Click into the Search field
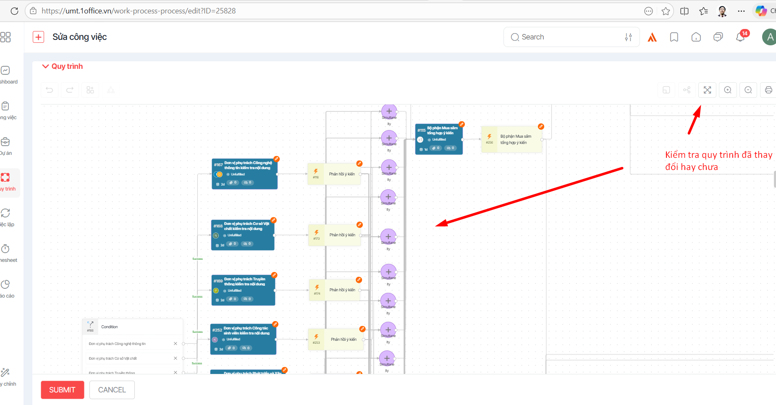Screen dimensions: 776x405 tap(567, 37)
